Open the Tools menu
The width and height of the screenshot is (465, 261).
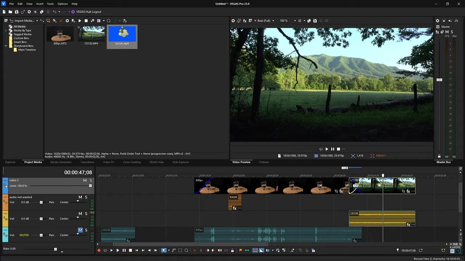click(50, 4)
